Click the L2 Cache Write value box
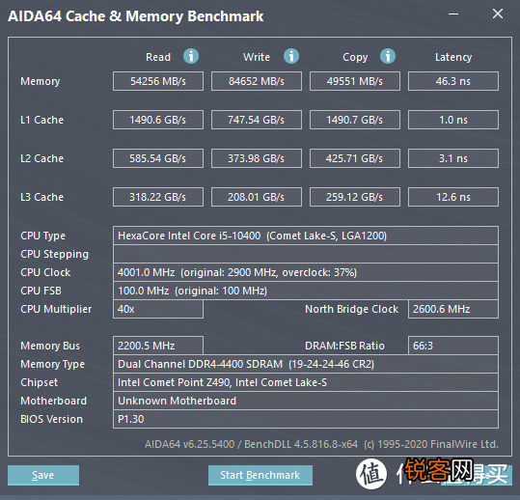The width and height of the screenshot is (520, 500). (x=257, y=158)
